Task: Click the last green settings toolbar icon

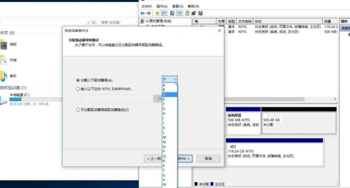Action: pyautogui.click(x=200, y=13)
